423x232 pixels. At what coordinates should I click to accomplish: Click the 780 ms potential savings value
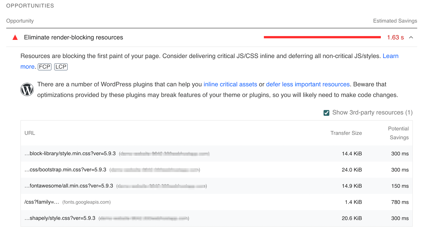coord(400,202)
